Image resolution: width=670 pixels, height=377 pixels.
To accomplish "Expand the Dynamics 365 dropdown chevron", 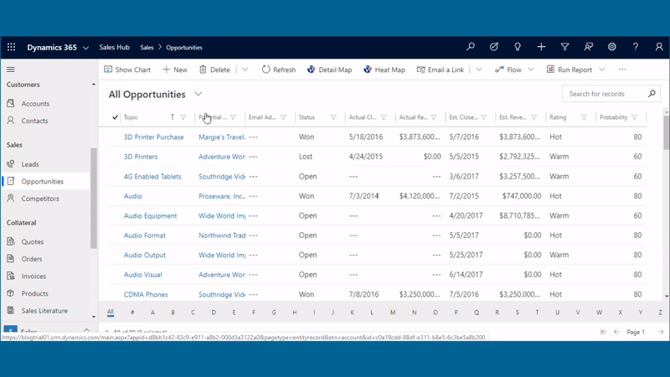I will pos(85,48).
